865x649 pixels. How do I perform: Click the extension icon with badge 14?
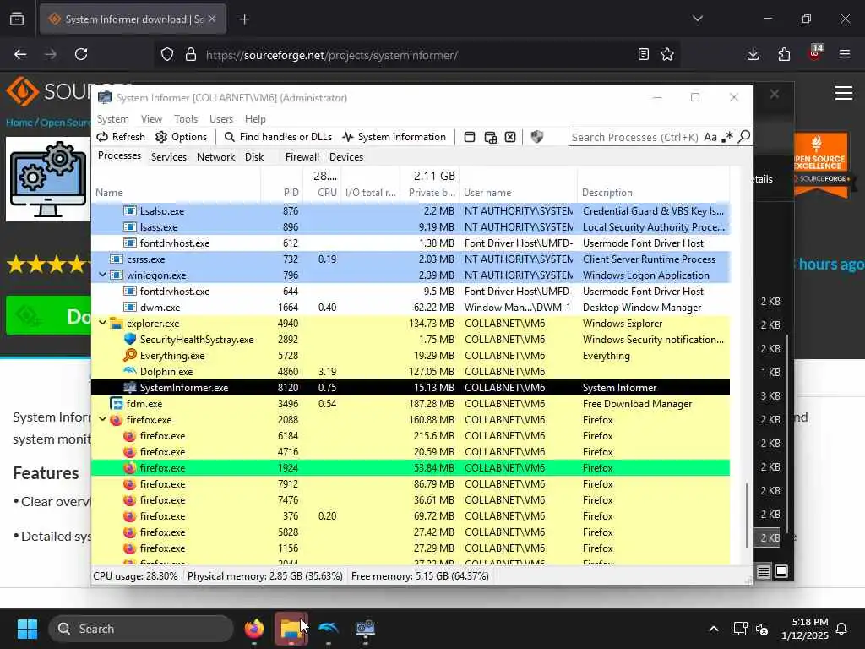[x=815, y=53]
